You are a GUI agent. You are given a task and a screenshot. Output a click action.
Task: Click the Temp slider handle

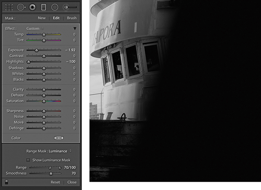click(x=44, y=34)
